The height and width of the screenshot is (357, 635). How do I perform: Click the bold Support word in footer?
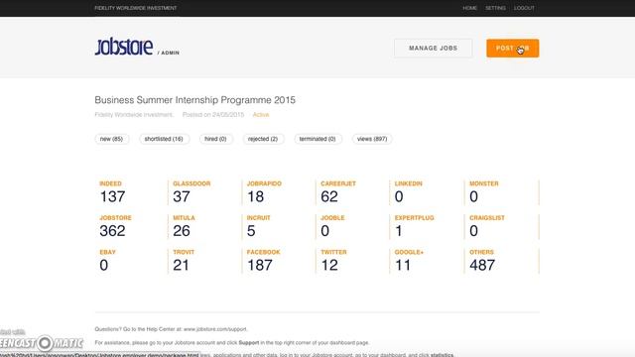(249, 342)
